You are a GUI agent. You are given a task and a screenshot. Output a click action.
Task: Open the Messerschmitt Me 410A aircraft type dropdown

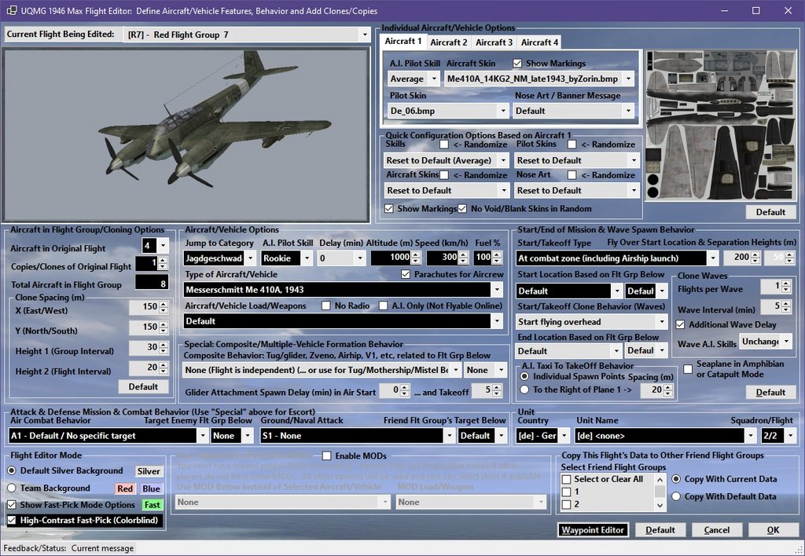pos(497,290)
